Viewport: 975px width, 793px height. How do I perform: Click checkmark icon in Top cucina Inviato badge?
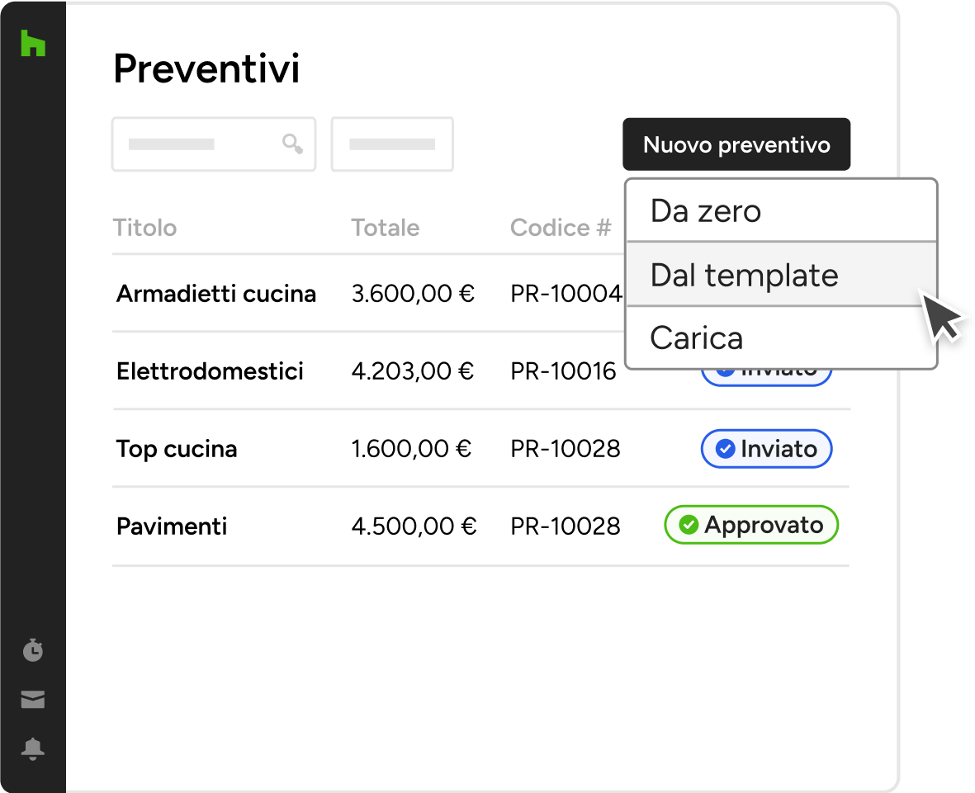[x=725, y=449]
